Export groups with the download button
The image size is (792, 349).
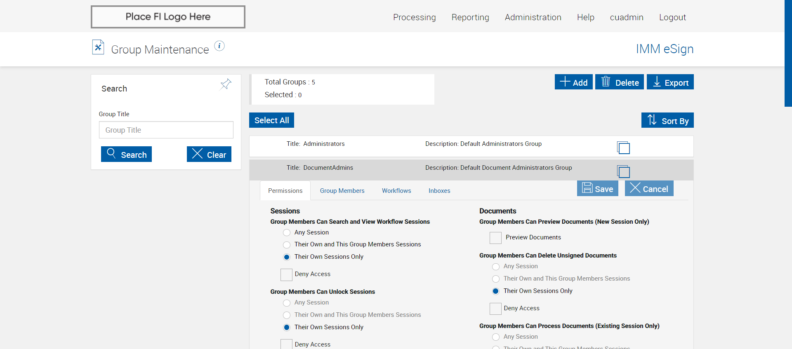tap(670, 82)
